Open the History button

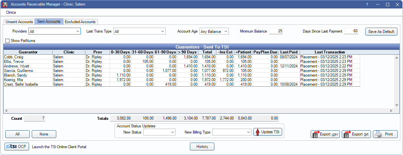pyautogui.click(x=202, y=147)
